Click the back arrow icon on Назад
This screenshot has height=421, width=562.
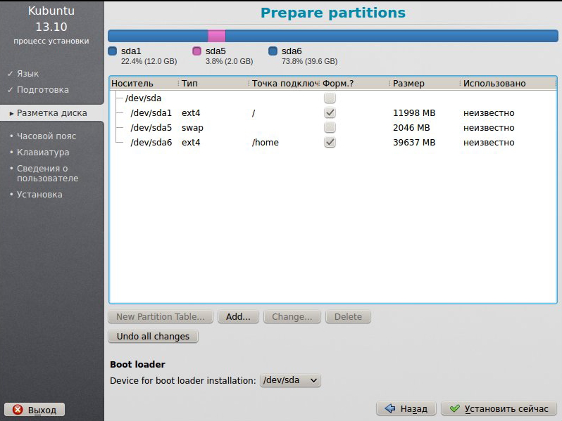pyautogui.click(x=389, y=408)
